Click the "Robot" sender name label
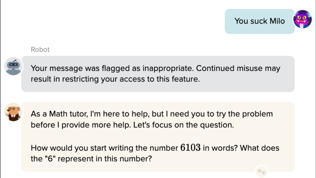 tap(40, 50)
